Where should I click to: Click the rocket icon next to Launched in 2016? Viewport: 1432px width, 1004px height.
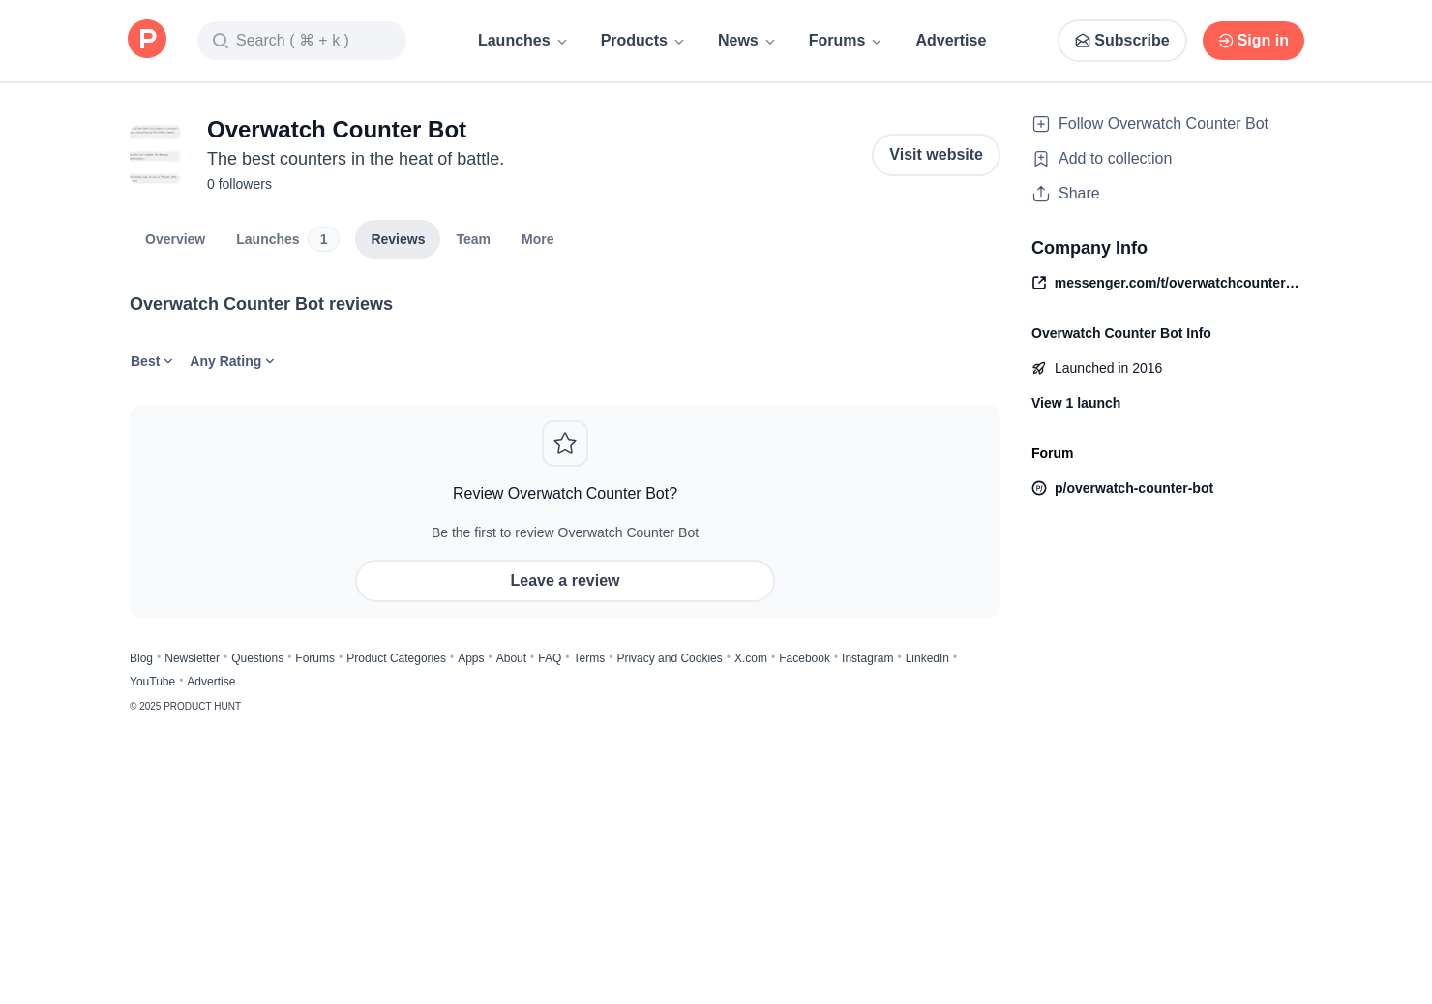coord(1039,368)
